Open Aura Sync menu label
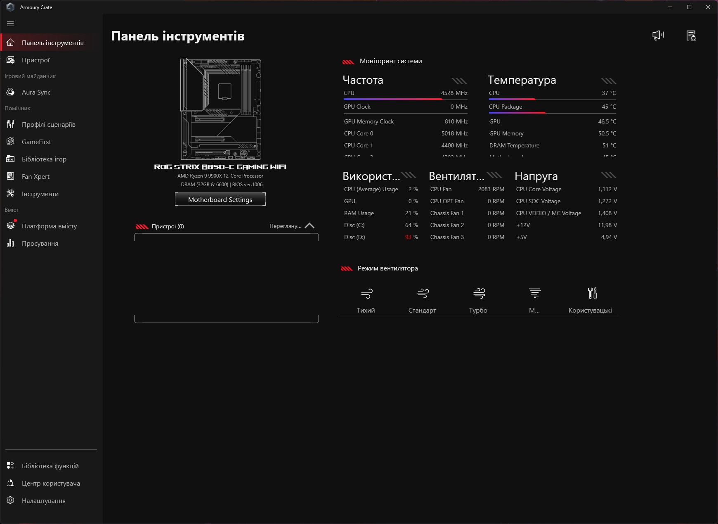This screenshot has height=524, width=718. pyautogui.click(x=36, y=92)
